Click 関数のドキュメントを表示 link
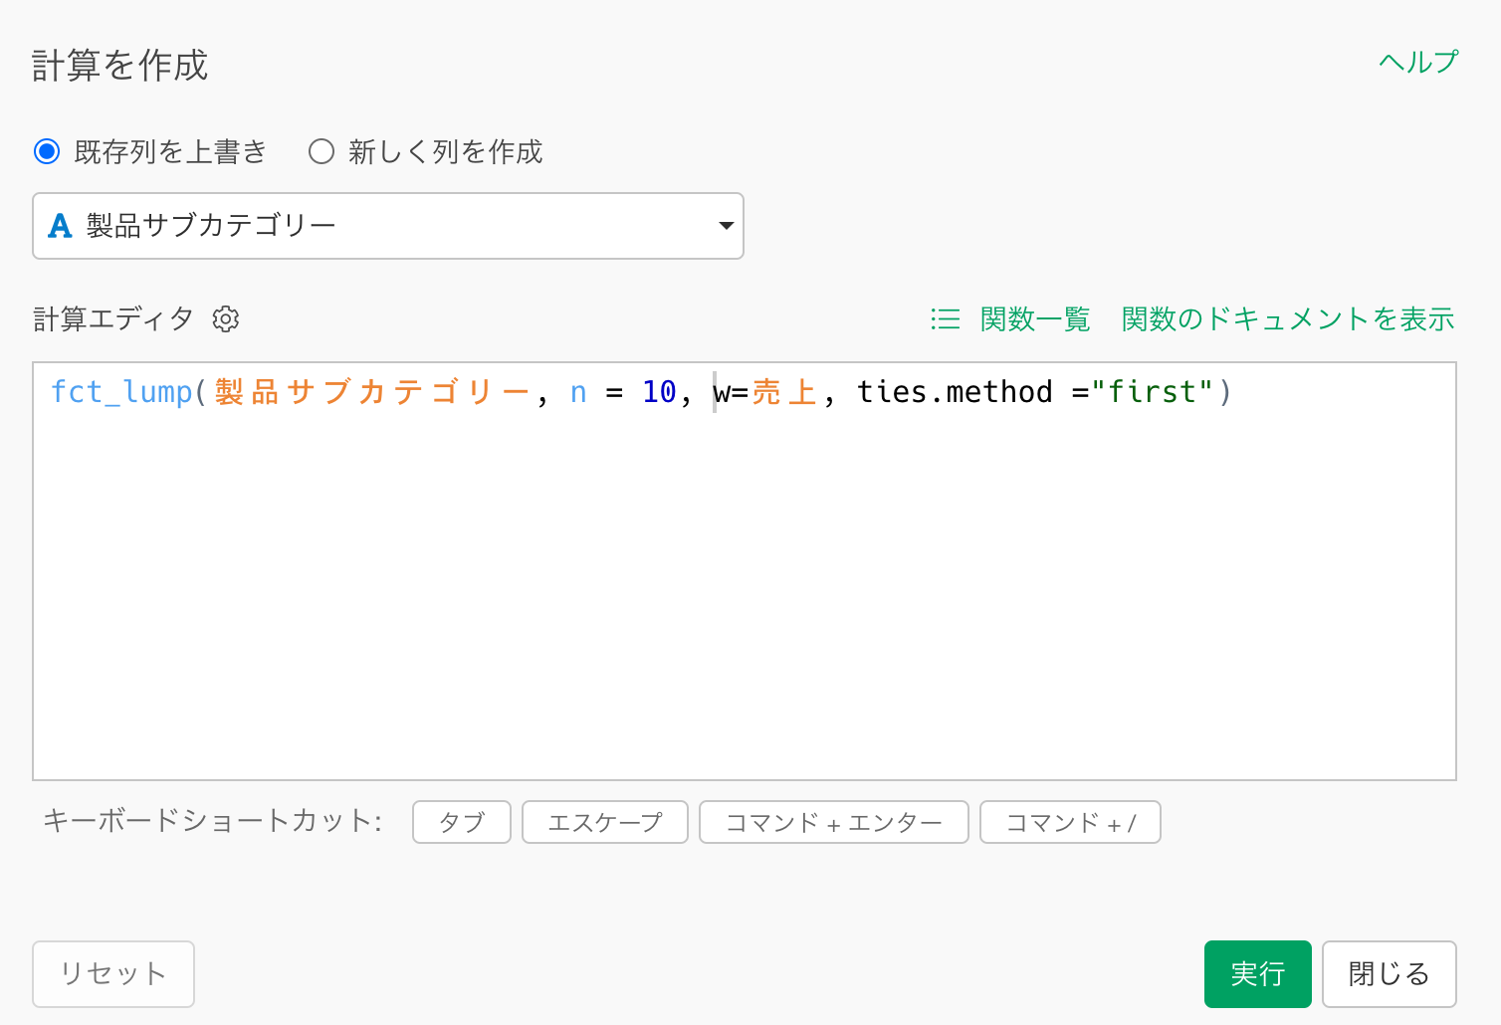Viewport: 1501px width, 1025px height. click(x=1287, y=319)
